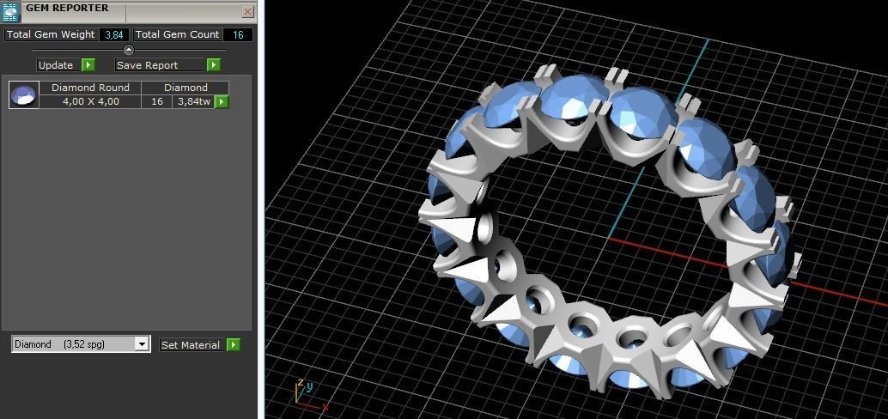Viewport: 888px width, 419px height.
Task: Click the Total Gem Count label
Action: tap(177, 34)
